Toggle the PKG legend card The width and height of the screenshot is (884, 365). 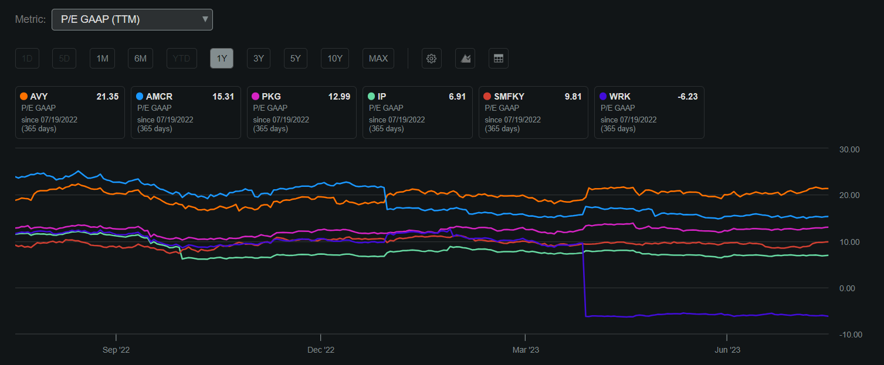point(302,112)
